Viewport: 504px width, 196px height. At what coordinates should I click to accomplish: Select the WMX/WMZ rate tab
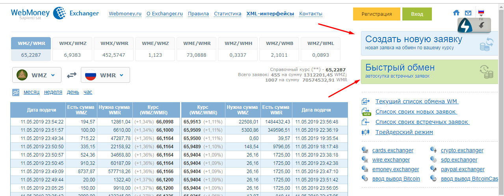pos(73,49)
